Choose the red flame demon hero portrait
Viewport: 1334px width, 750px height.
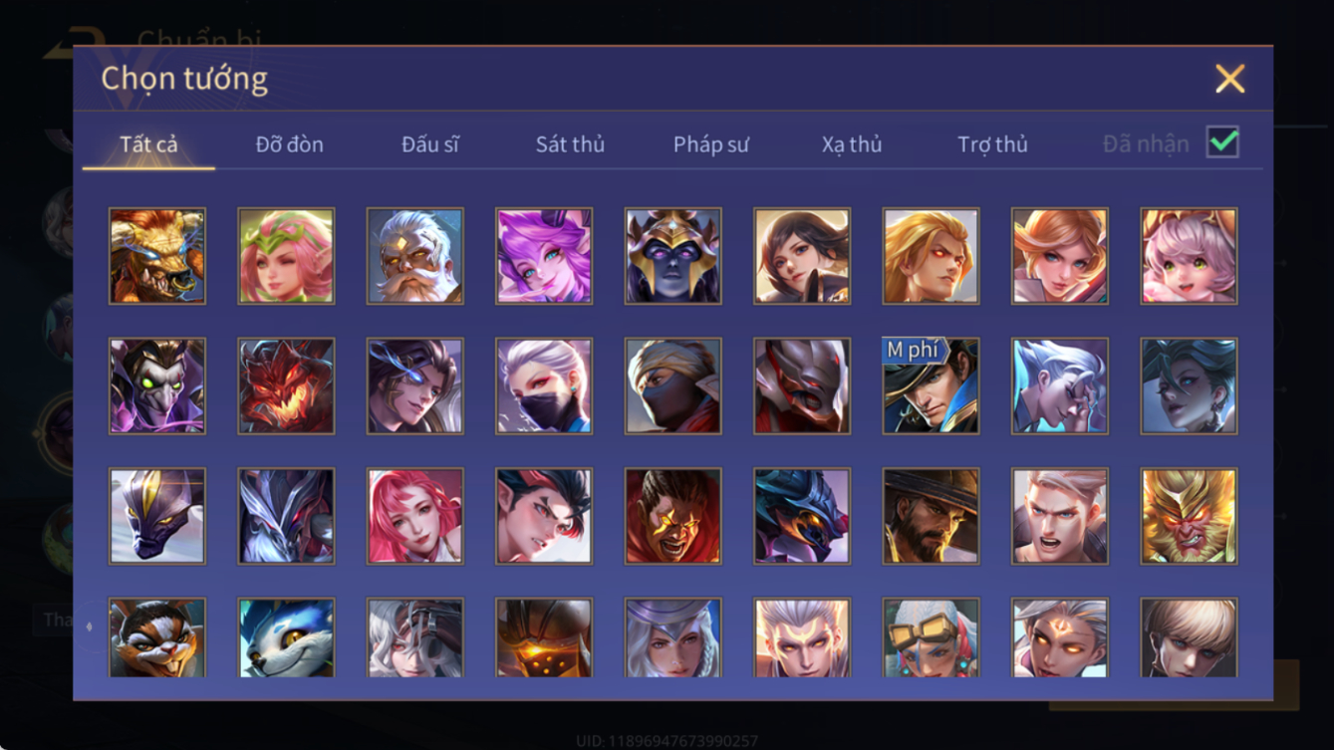(286, 386)
